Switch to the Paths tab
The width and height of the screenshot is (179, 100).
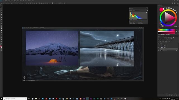(166, 36)
